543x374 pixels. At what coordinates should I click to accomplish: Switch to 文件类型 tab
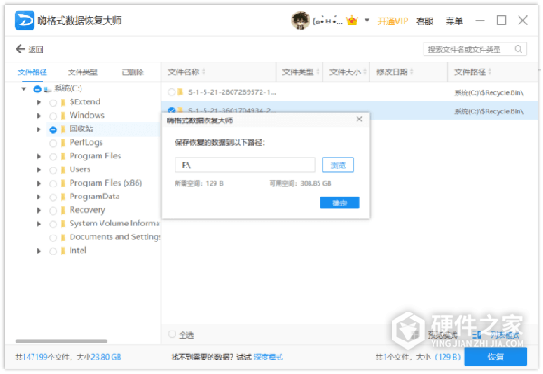(x=82, y=72)
